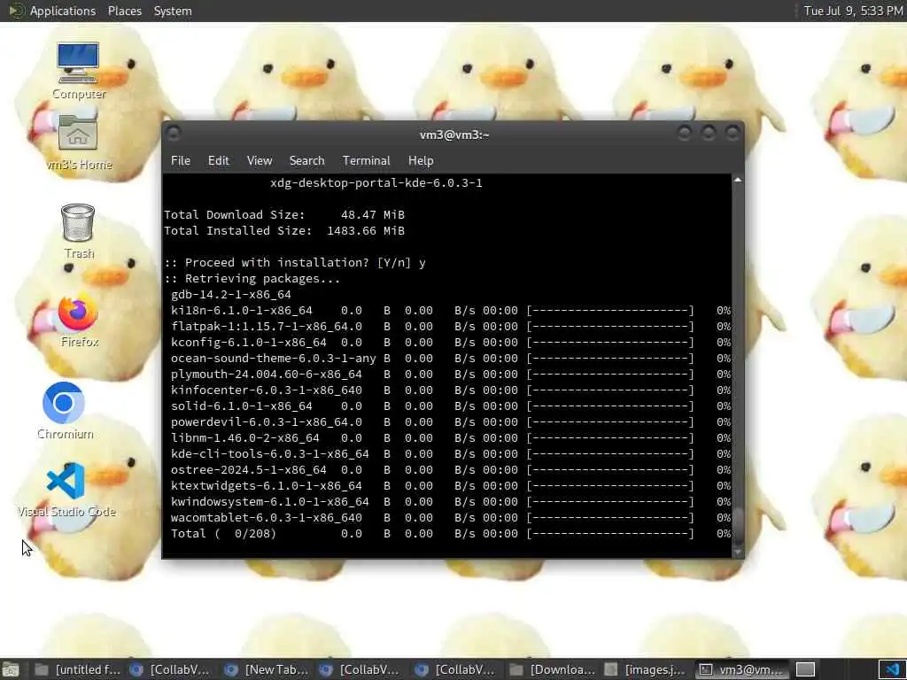Screen dimensions: 907x680
Task: Maximize the terminal window
Action: pyautogui.click(x=709, y=134)
